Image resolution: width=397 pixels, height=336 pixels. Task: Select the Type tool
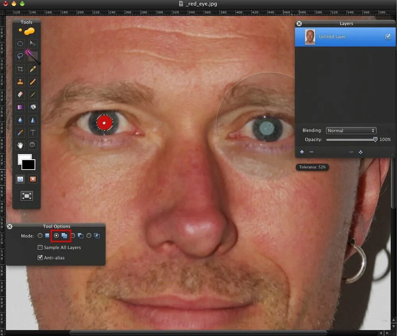tap(33, 132)
